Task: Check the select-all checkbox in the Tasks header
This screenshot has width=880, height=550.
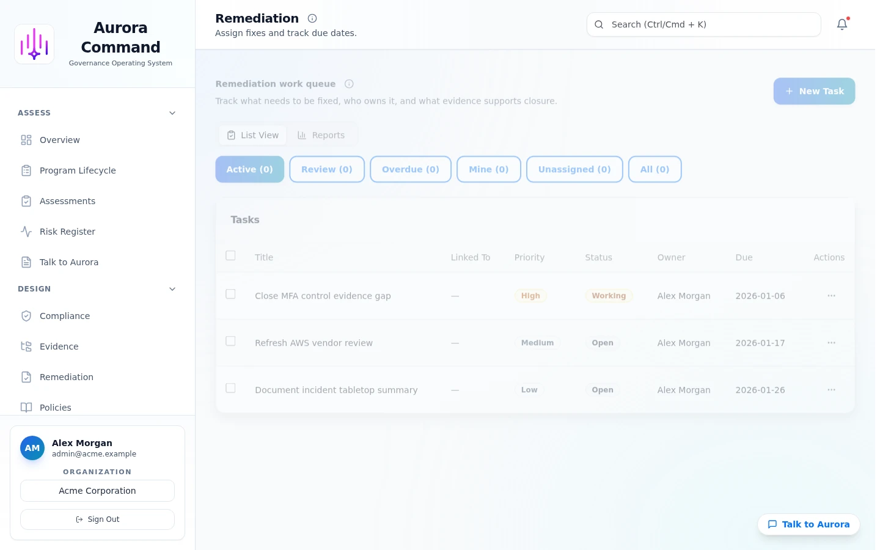Action: point(230,255)
